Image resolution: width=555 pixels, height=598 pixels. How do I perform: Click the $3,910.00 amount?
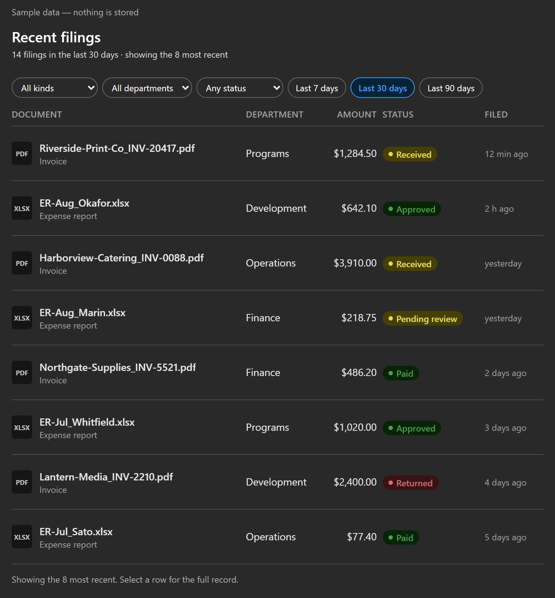tap(355, 263)
